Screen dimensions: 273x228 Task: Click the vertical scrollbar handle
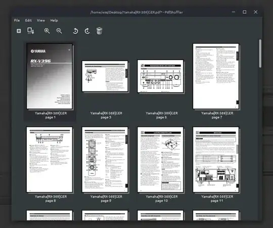260,54
